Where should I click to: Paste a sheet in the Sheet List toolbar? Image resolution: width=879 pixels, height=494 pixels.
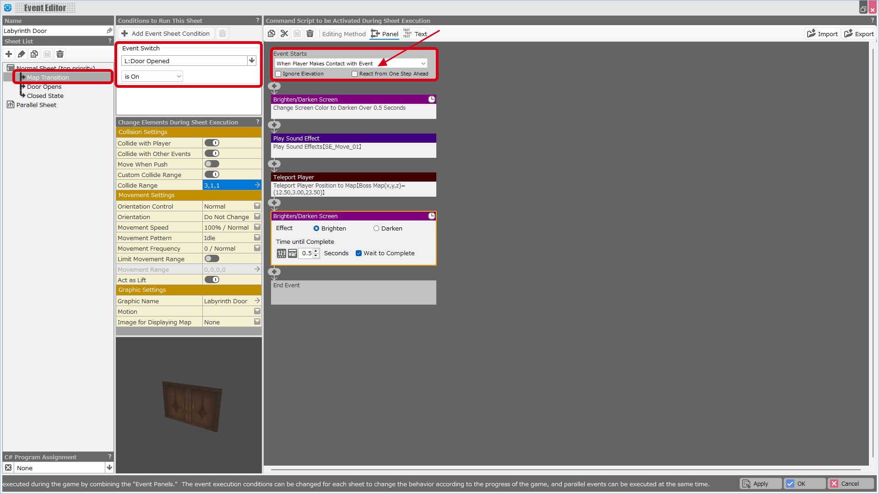pos(47,54)
